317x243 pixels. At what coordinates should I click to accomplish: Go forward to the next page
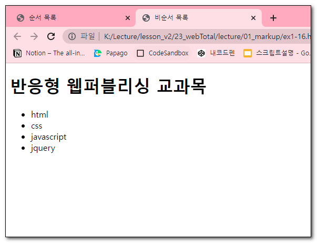click(x=34, y=36)
